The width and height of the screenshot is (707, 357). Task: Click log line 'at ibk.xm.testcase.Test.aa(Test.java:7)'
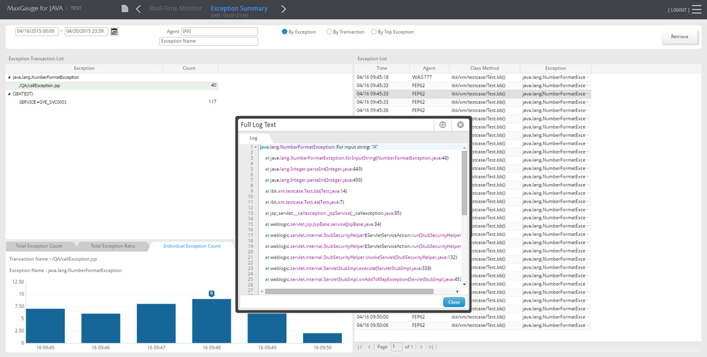click(x=304, y=202)
